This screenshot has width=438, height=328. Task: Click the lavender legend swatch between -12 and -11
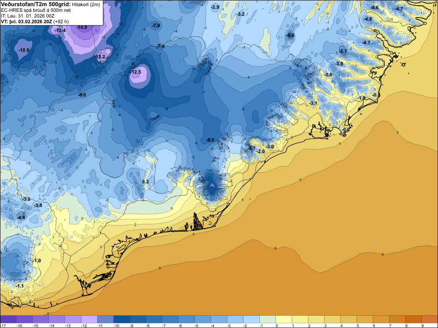pos(89,320)
